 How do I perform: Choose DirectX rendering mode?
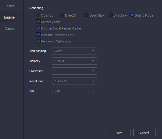click(x=62, y=15)
